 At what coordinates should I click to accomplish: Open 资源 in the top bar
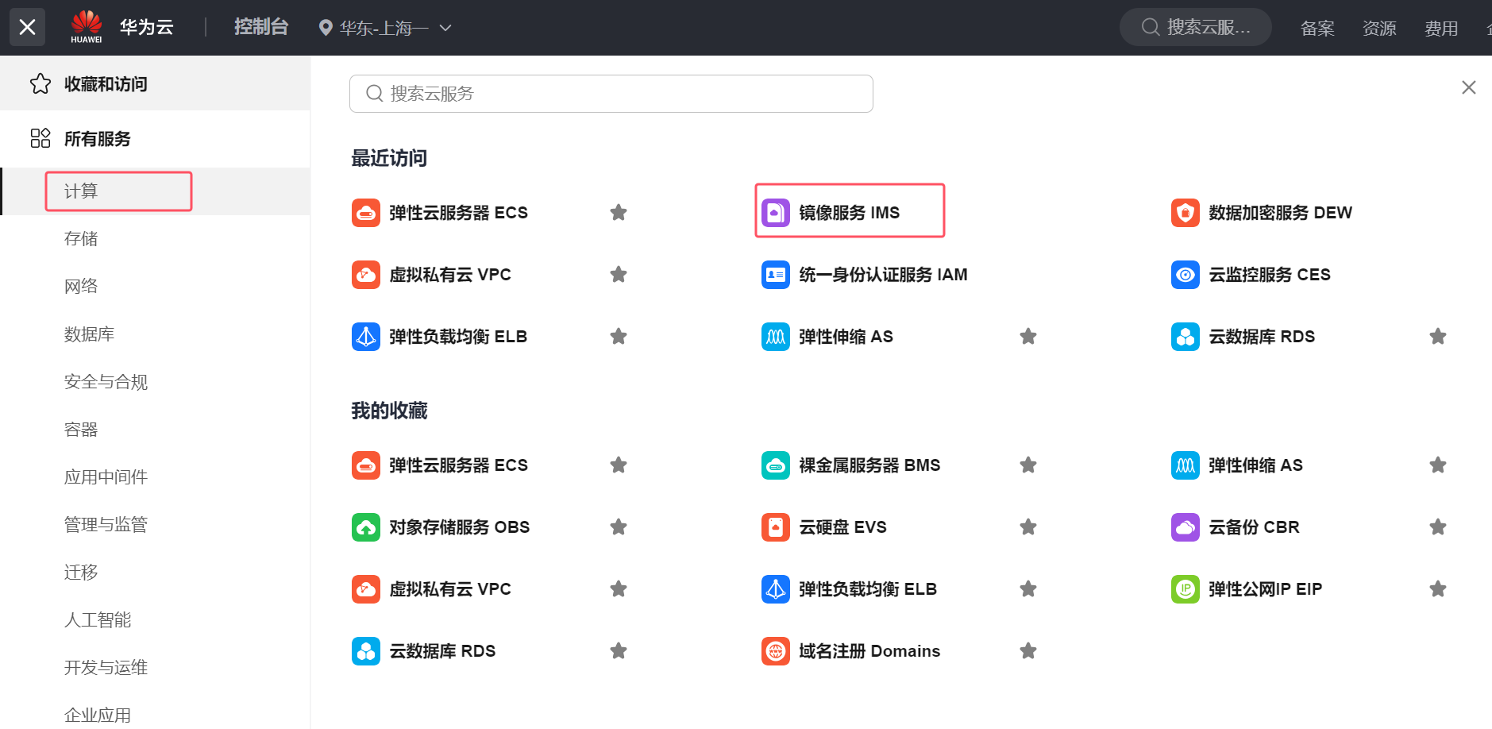1379,29
